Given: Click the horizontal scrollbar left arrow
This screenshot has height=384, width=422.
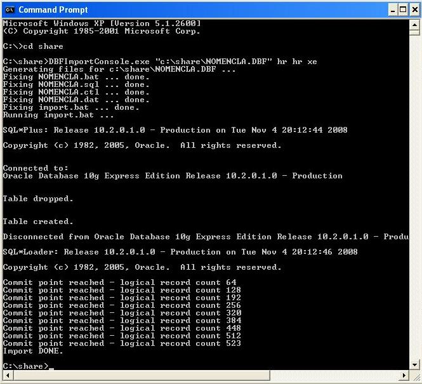Looking at the screenshot, I should coord(8,375).
